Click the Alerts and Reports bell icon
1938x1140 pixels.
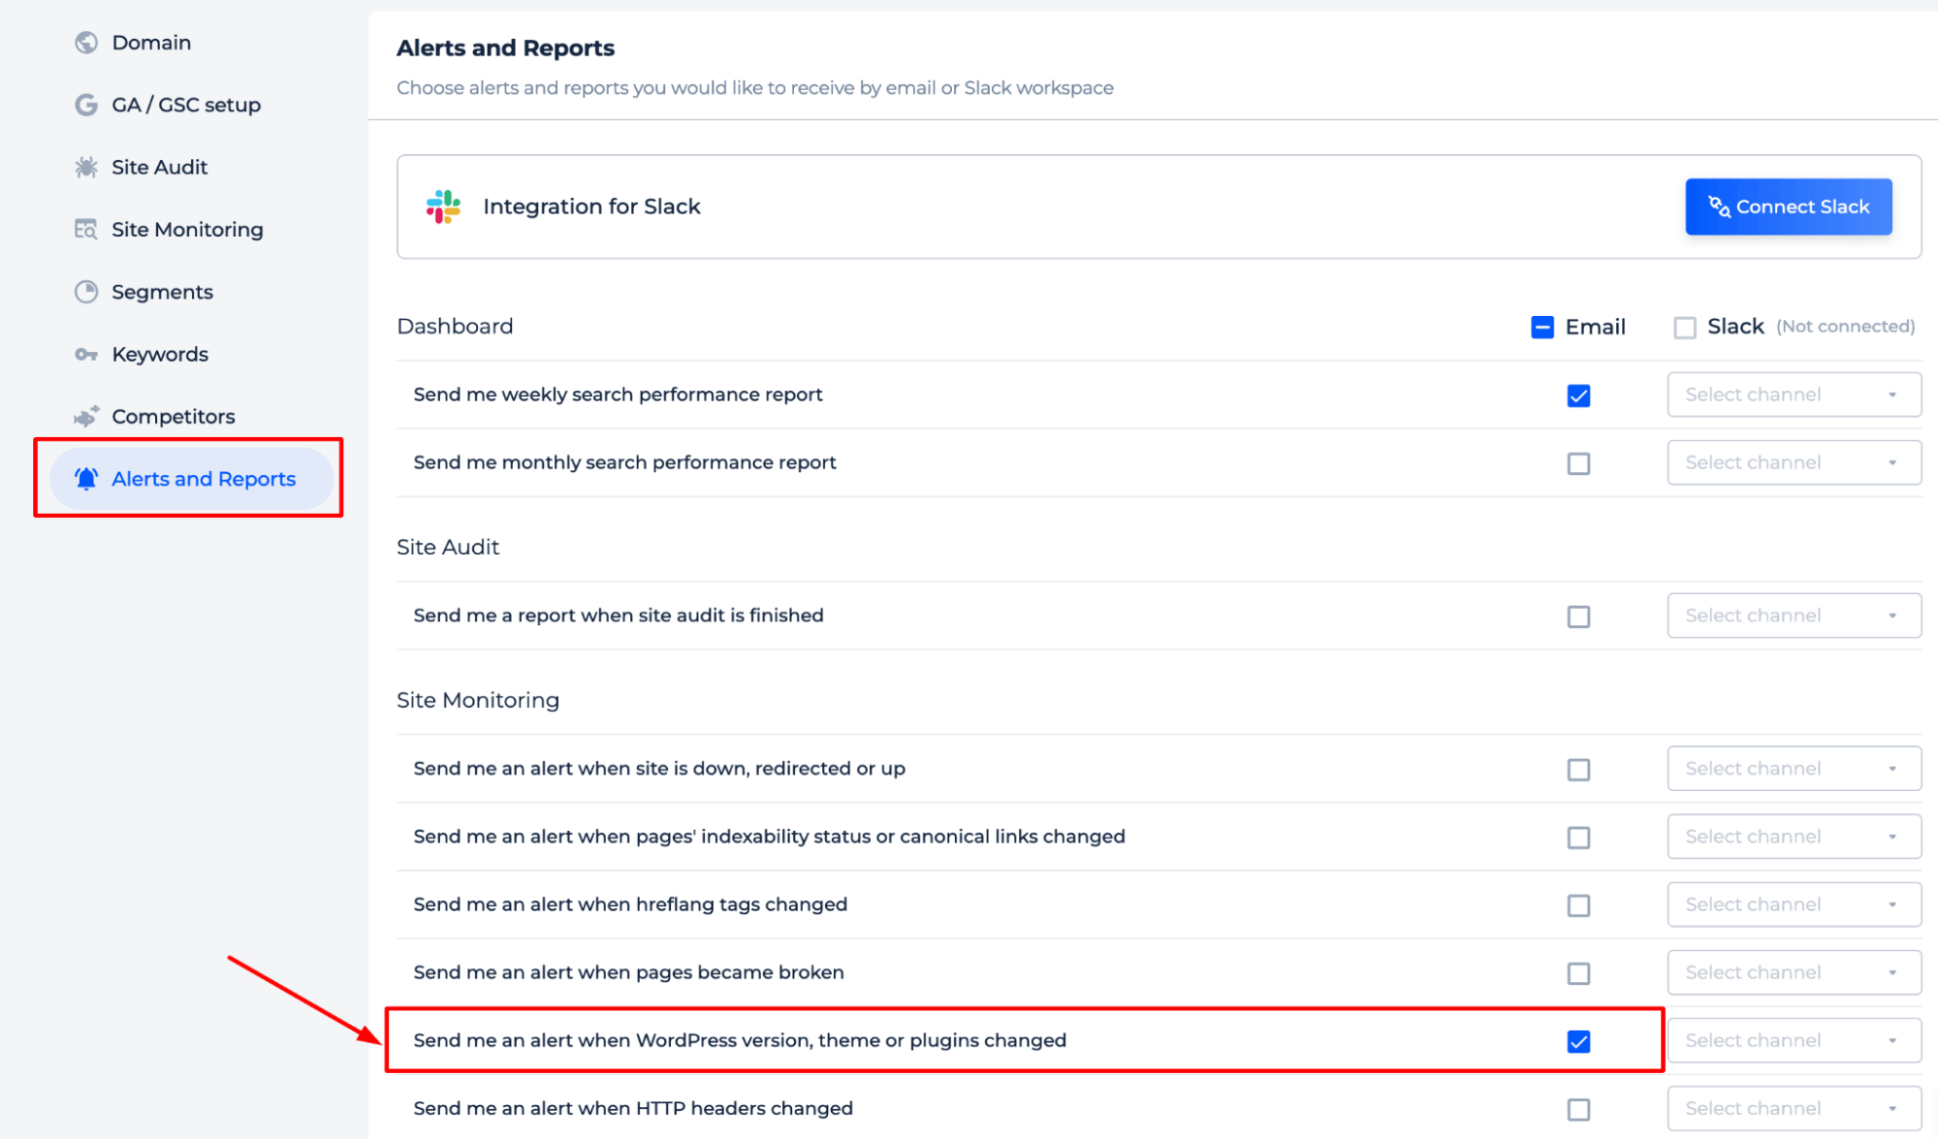pyautogui.click(x=86, y=479)
